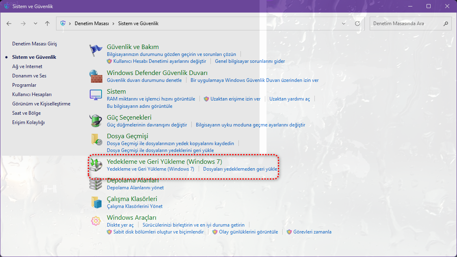The height and width of the screenshot is (257, 457).
Task: Open the Çalışma Klasörleri folder icon
Action: [x=96, y=202]
